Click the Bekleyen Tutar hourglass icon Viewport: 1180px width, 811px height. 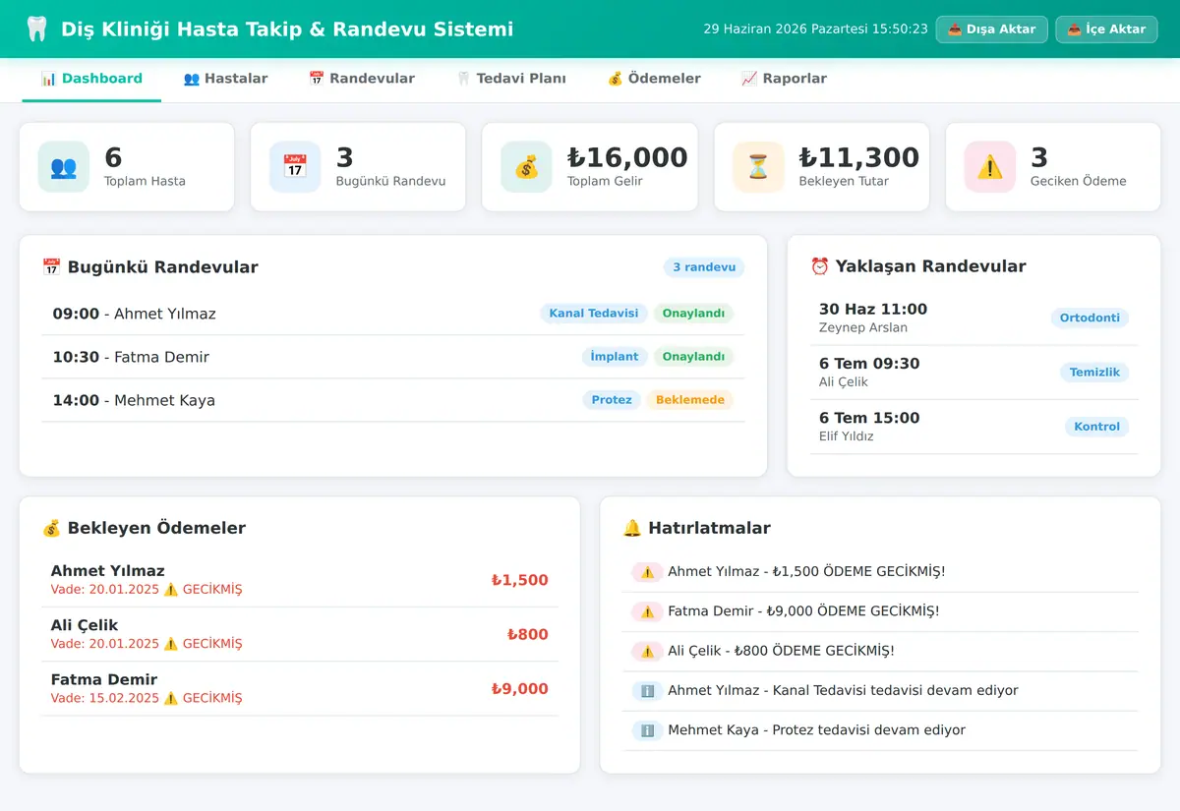tap(758, 167)
